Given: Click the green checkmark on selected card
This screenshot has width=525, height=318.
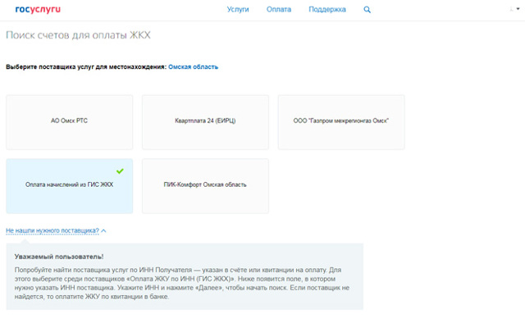Looking at the screenshot, I should pyautogui.click(x=120, y=171).
